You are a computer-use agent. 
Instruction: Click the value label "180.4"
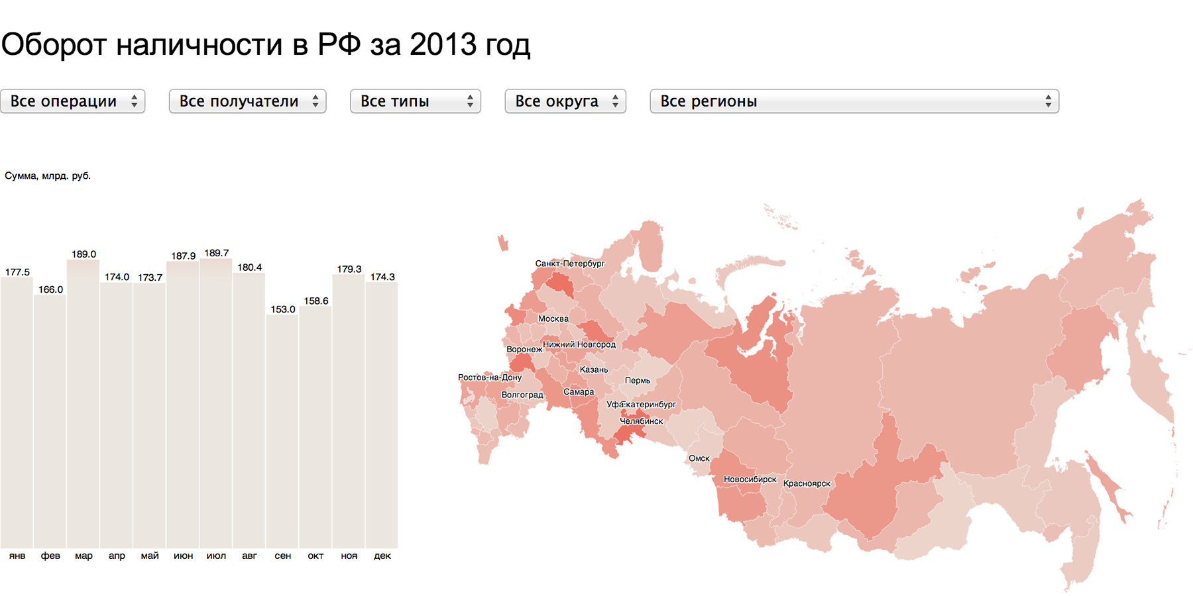250,268
